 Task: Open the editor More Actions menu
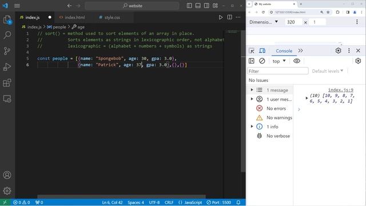pyautogui.click(x=238, y=17)
